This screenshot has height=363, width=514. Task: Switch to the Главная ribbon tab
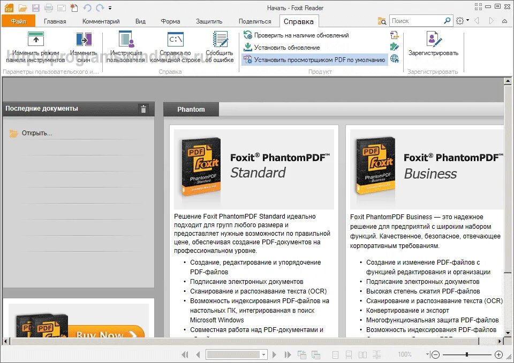pyautogui.click(x=55, y=21)
